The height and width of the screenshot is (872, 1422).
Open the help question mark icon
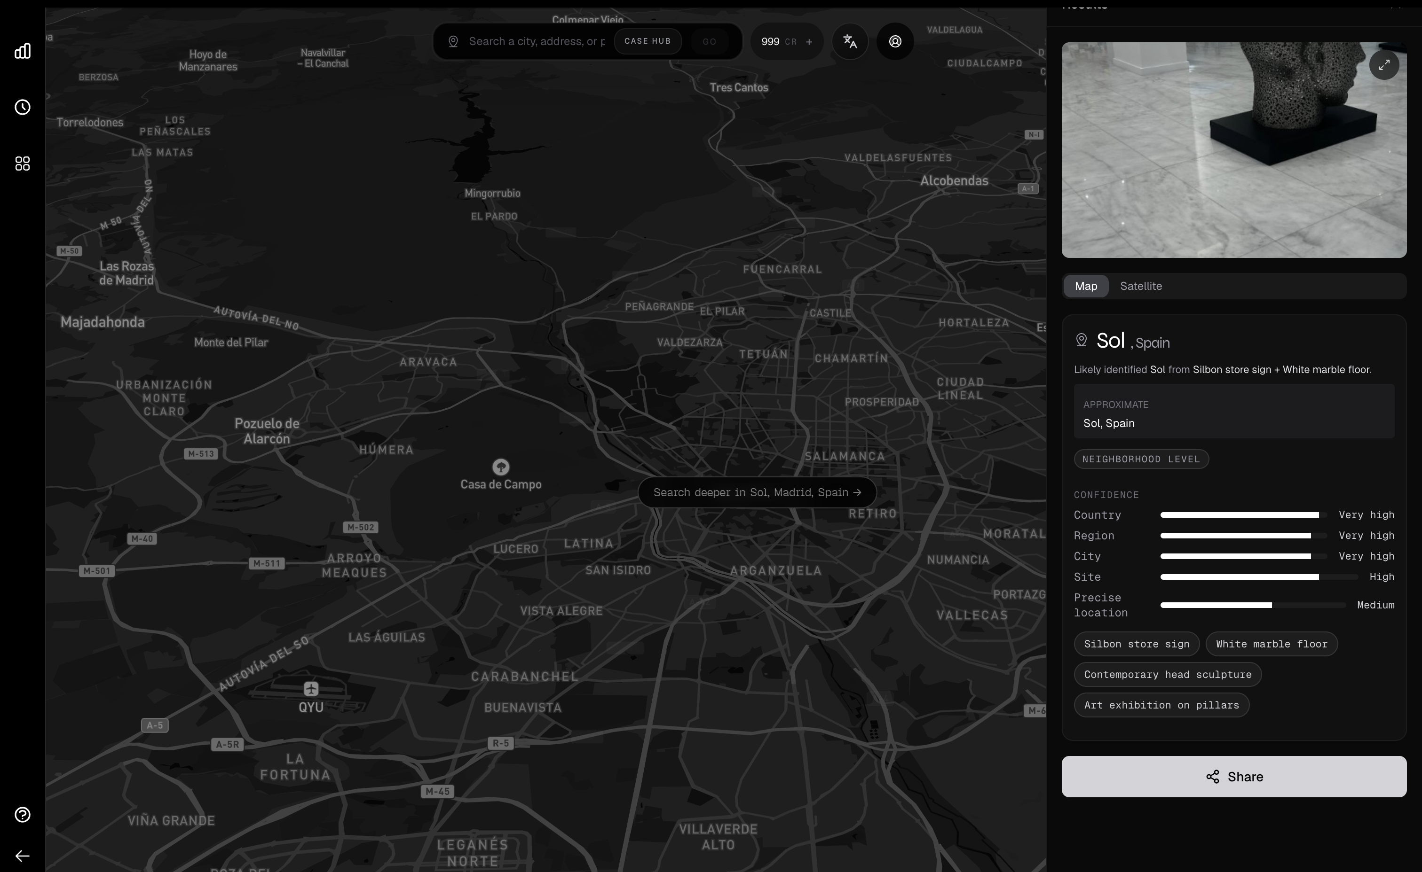point(23,814)
